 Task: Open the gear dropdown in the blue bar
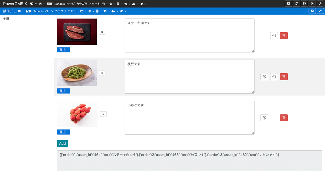tap(91, 11)
